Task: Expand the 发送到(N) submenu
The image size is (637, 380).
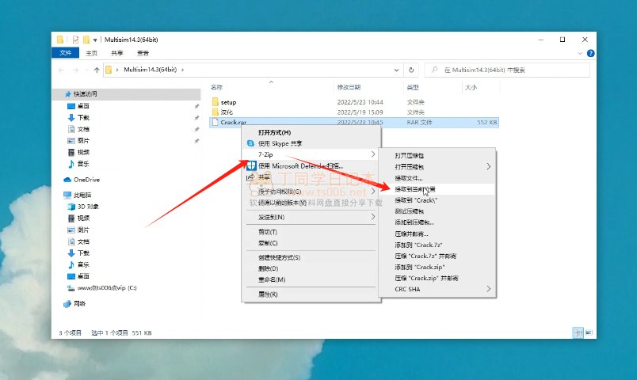Action: [373, 217]
